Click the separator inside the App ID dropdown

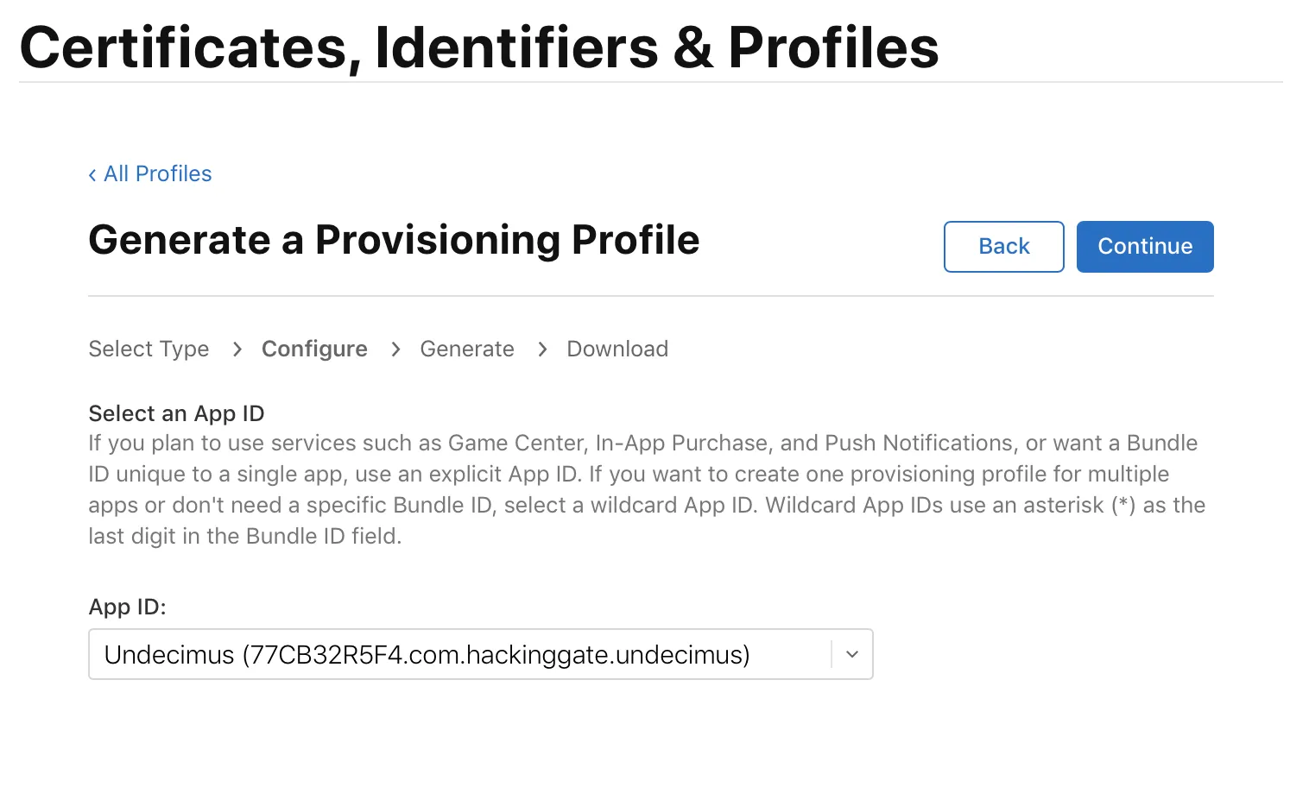832,654
